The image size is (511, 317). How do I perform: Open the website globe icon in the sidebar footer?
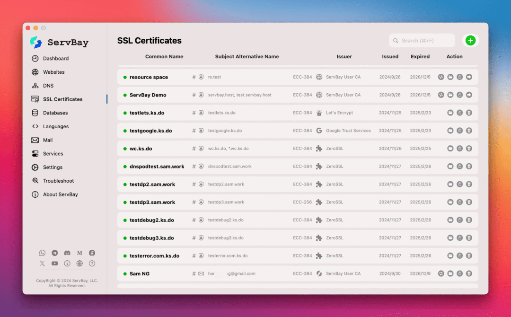click(x=79, y=263)
